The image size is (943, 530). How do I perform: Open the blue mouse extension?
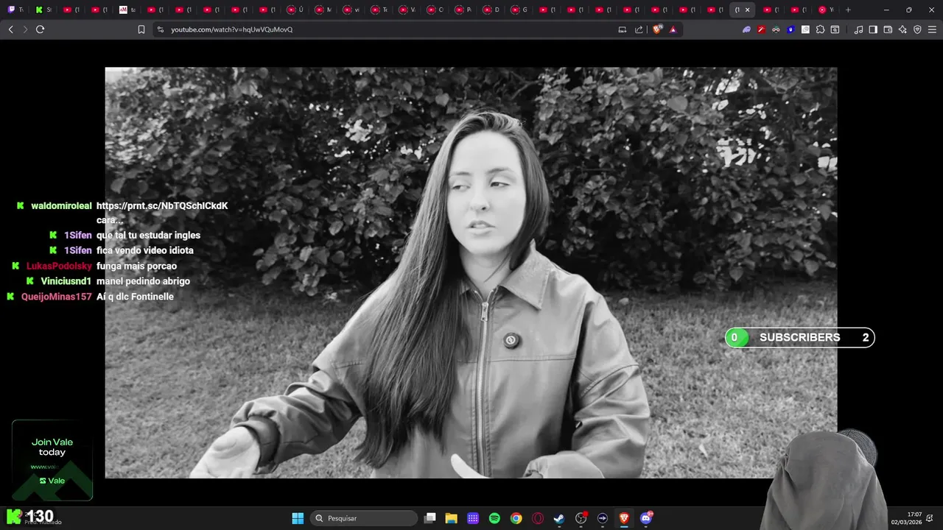[790, 29]
